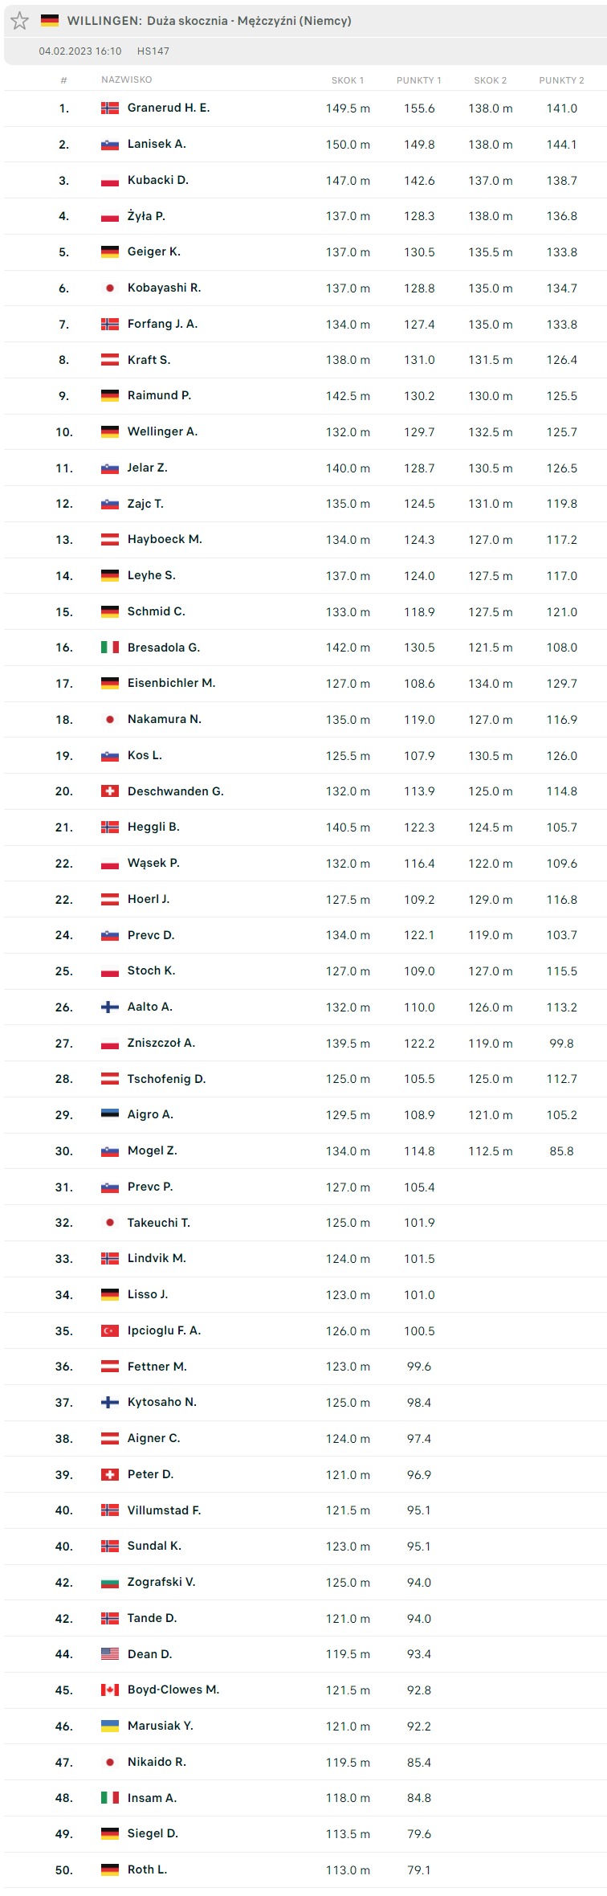This screenshot has width=607, height=1896.
Task: Click the USA flag beside Dean D.
Action: coord(110,1654)
